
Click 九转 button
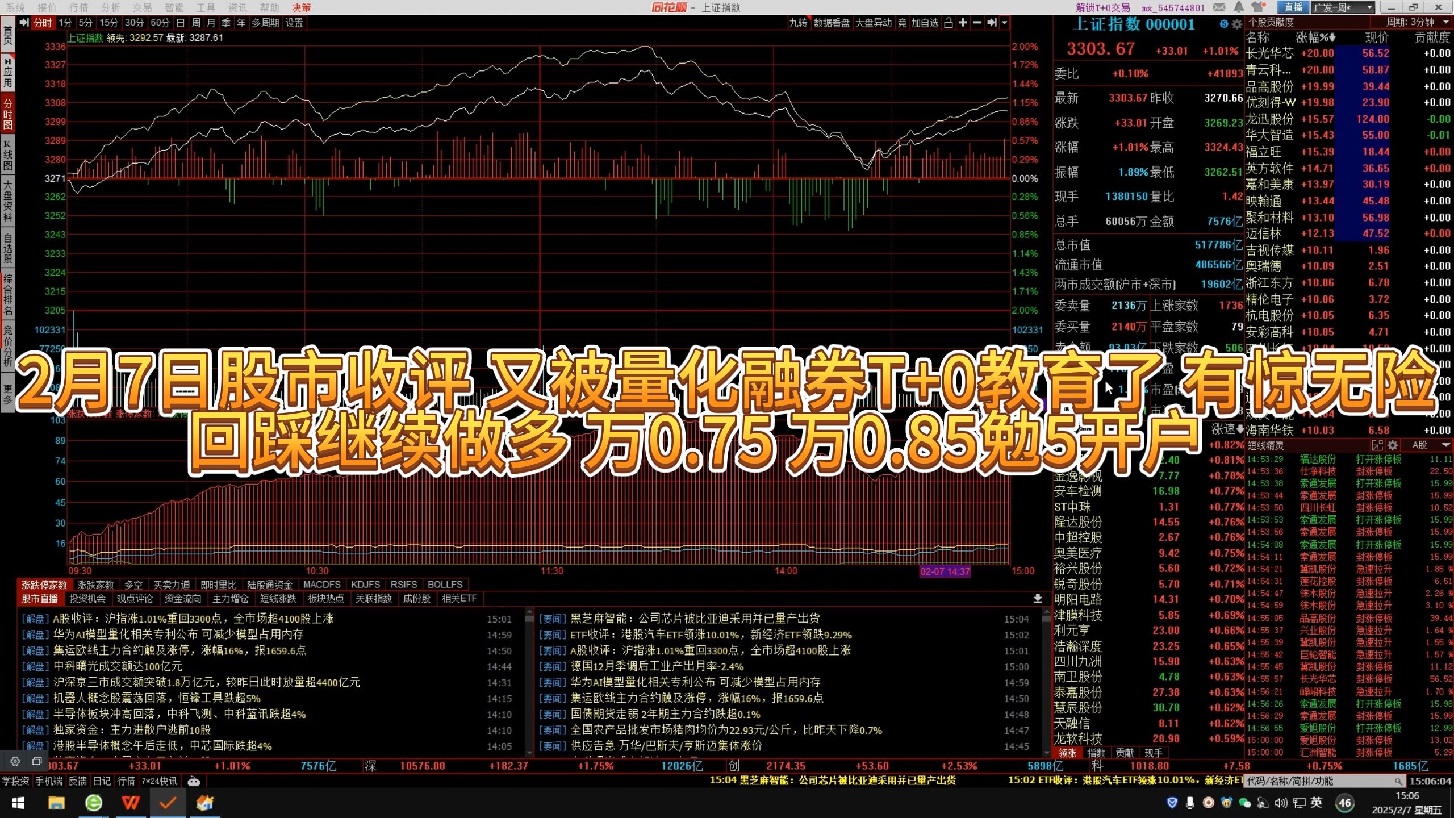pyautogui.click(x=797, y=23)
